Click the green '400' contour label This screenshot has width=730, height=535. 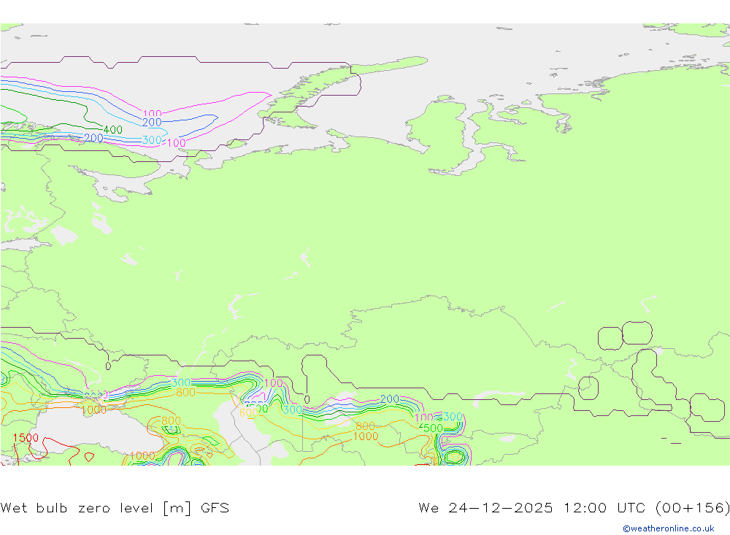(112, 130)
